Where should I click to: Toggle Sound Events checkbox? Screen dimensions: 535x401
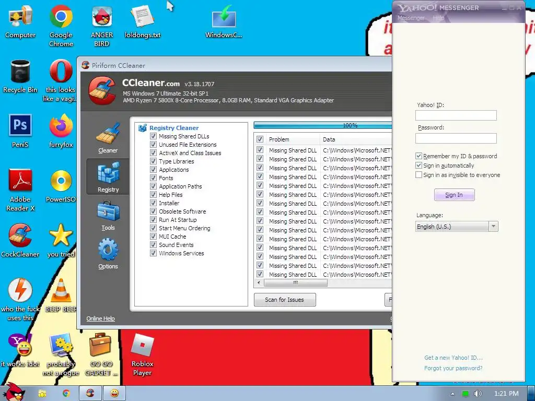coord(153,244)
